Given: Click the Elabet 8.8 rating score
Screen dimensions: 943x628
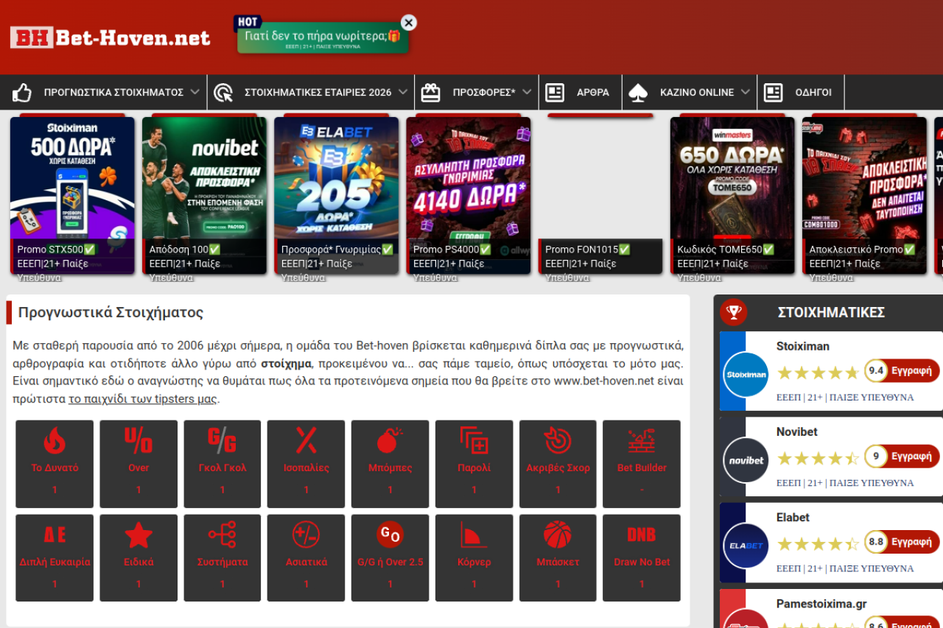Looking at the screenshot, I should coord(876,542).
